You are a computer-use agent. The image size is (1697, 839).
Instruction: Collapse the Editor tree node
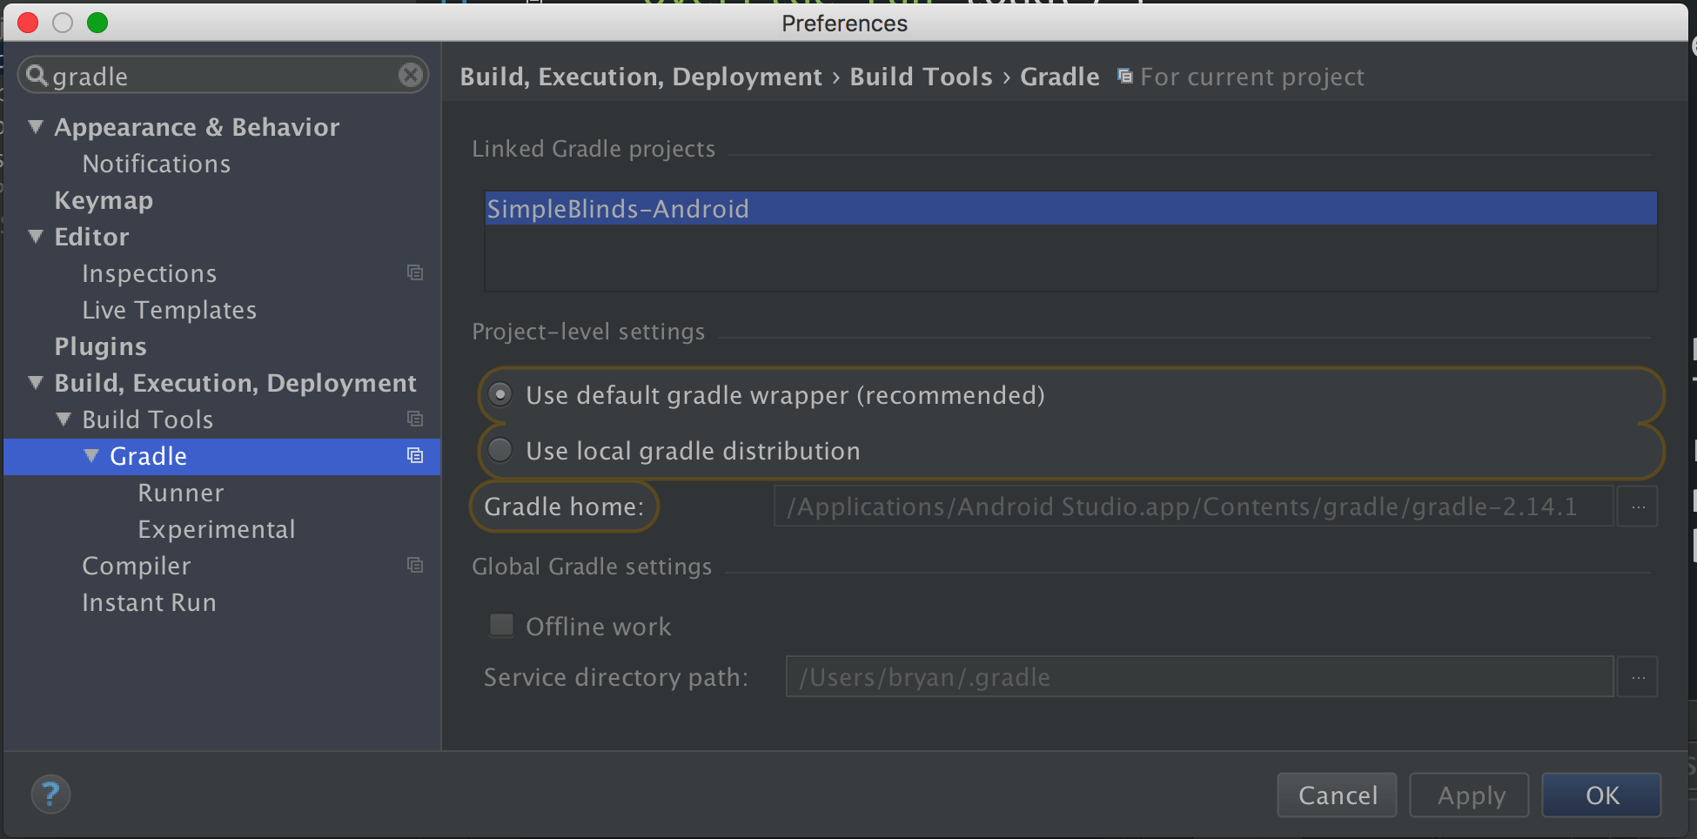36,236
